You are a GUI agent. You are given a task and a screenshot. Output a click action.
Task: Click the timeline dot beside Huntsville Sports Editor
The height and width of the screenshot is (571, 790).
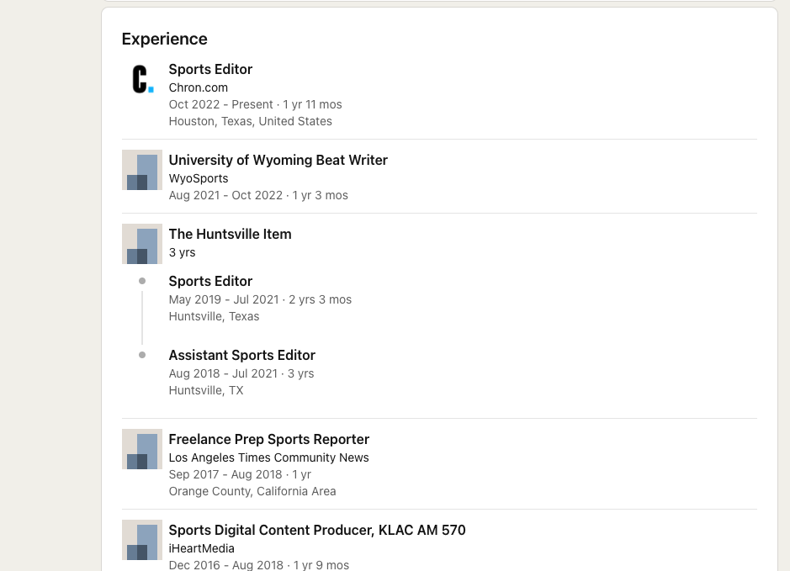click(142, 281)
